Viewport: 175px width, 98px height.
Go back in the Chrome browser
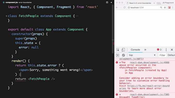tap(117, 7)
